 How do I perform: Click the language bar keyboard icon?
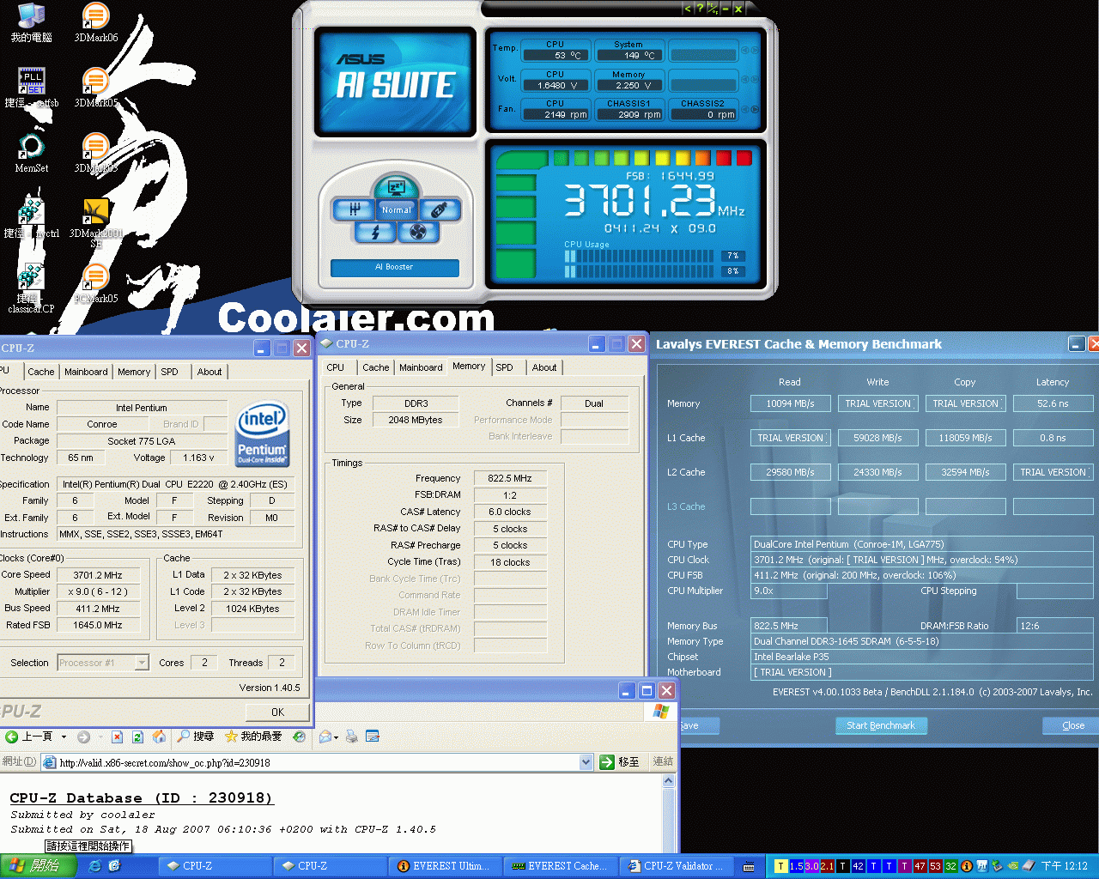click(x=749, y=866)
